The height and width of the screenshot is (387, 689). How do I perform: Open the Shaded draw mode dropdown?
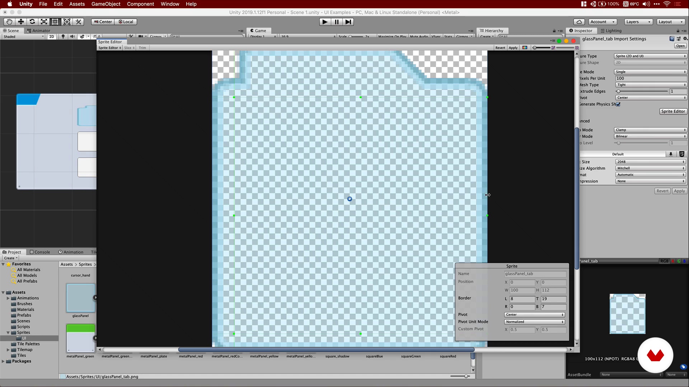pos(24,37)
